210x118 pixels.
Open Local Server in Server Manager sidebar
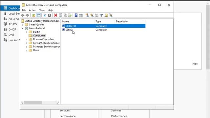[14, 13]
